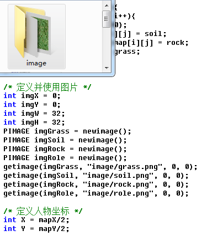207x241 pixels.
Task: Click the int X = mapX/2 line
Action: (36, 220)
